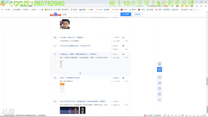This screenshot has width=208, height=117.
Task: Click the refresh icon in right floating sidebar
Action: [159, 77]
